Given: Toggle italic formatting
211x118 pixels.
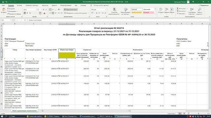Looking at the screenshot, I should tap(27, 13).
